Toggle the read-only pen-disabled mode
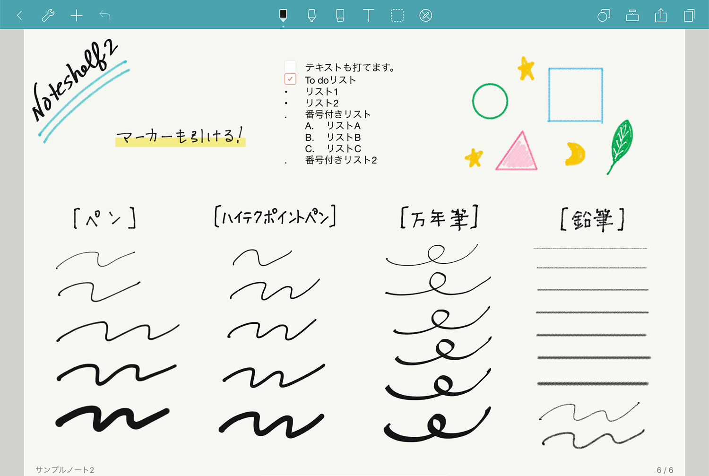Image resolution: width=709 pixels, height=476 pixels. (x=425, y=16)
